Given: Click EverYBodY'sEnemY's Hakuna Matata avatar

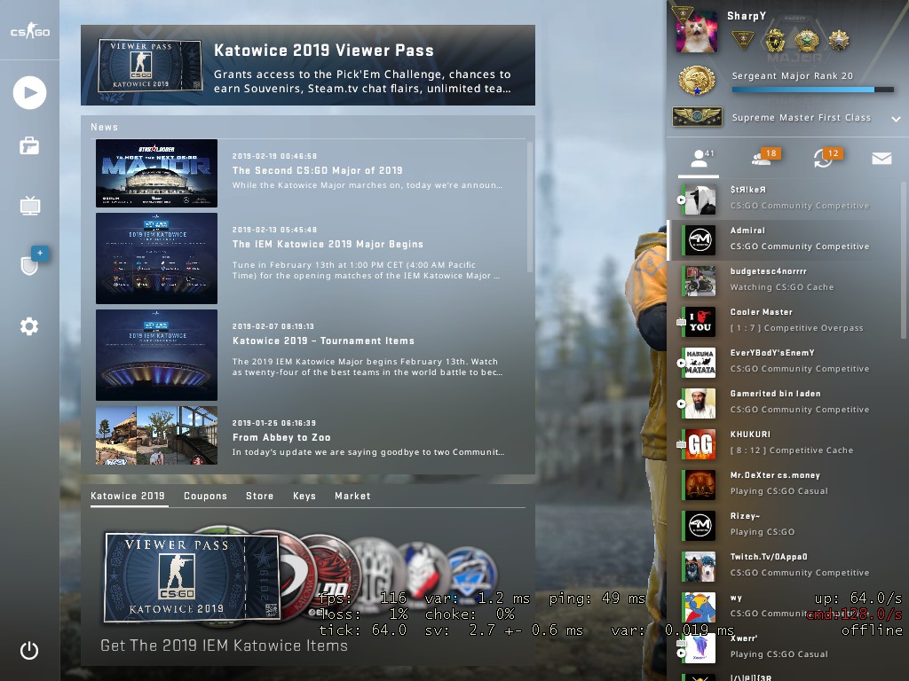Looking at the screenshot, I should click(700, 362).
